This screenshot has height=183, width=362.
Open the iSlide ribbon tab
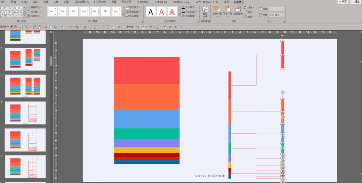click(x=24, y=2)
